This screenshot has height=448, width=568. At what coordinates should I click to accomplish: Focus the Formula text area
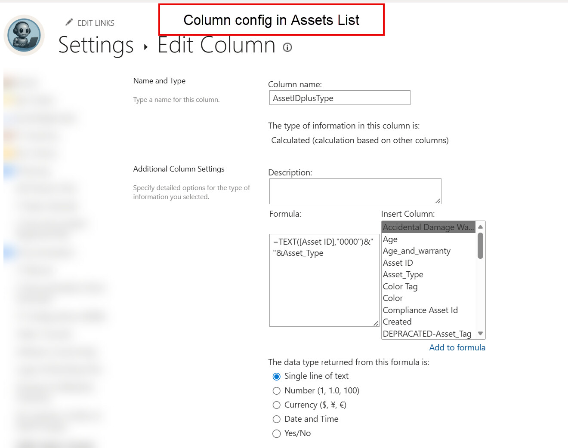tap(324, 284)
